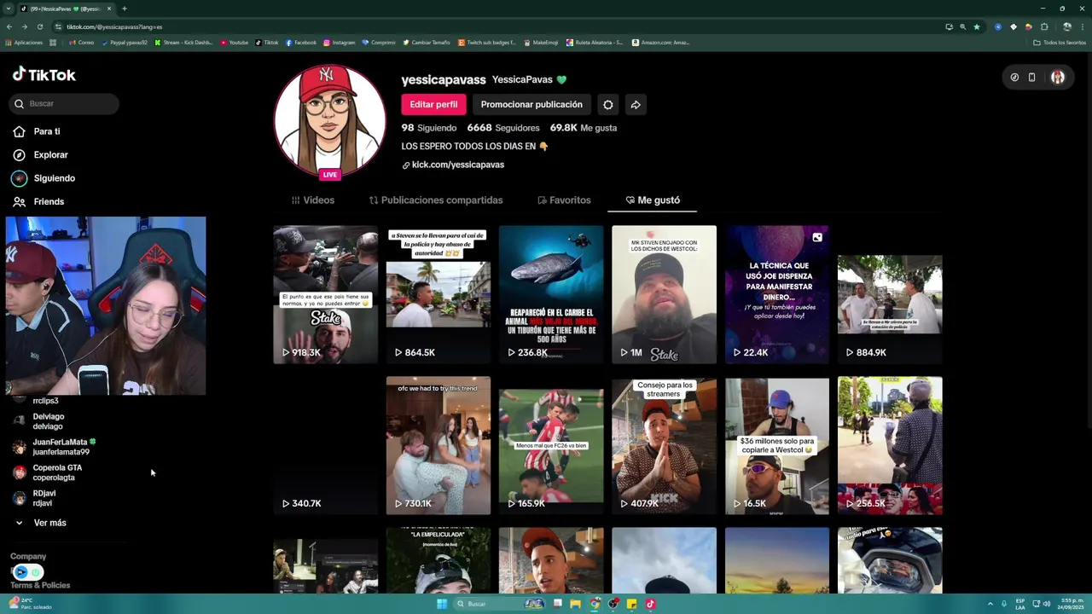Open video with 918.3K views
The image size is (1092, 614).
(325, 295)
